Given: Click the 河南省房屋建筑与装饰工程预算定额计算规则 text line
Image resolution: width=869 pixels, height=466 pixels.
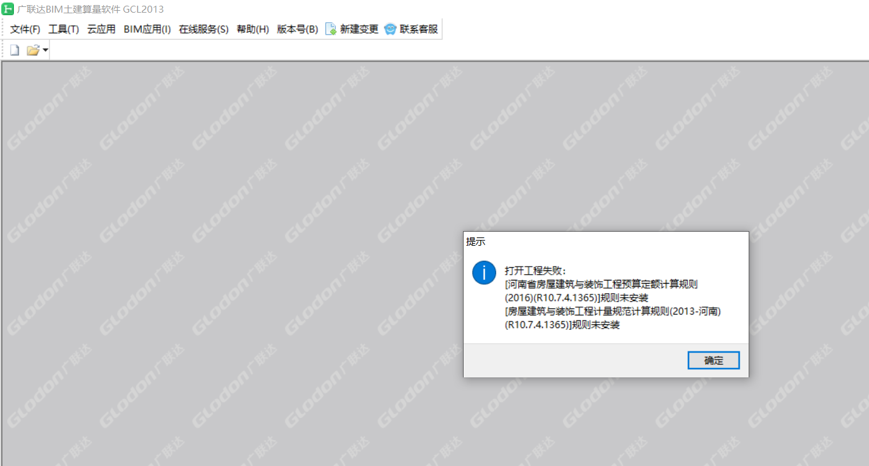Looking at the screenshot, I should click(x=601, y=284).
